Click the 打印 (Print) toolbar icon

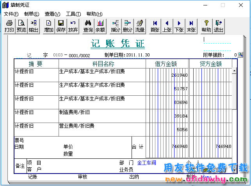(x=9, y=26)
